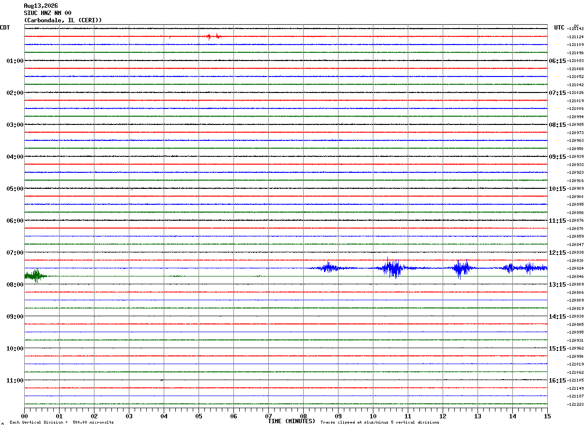Screen dimensions: 586x429
Task: Click the 06:15 UTC time label
Action: pos(557,61)
